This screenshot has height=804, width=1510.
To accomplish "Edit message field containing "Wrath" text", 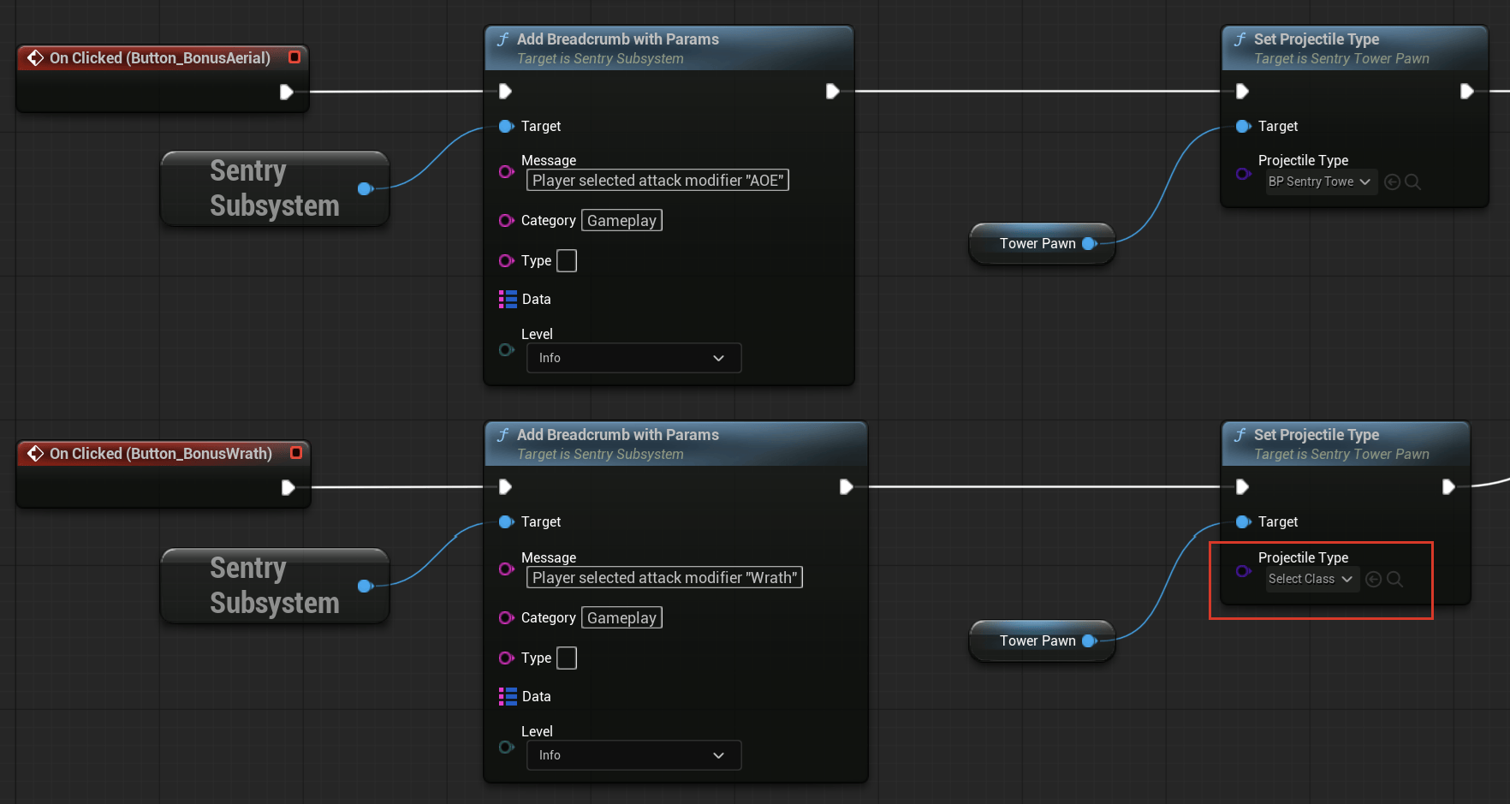I will (x=664, y=577).
